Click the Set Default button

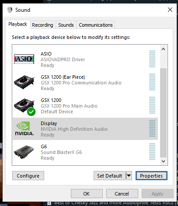point(110,176)
